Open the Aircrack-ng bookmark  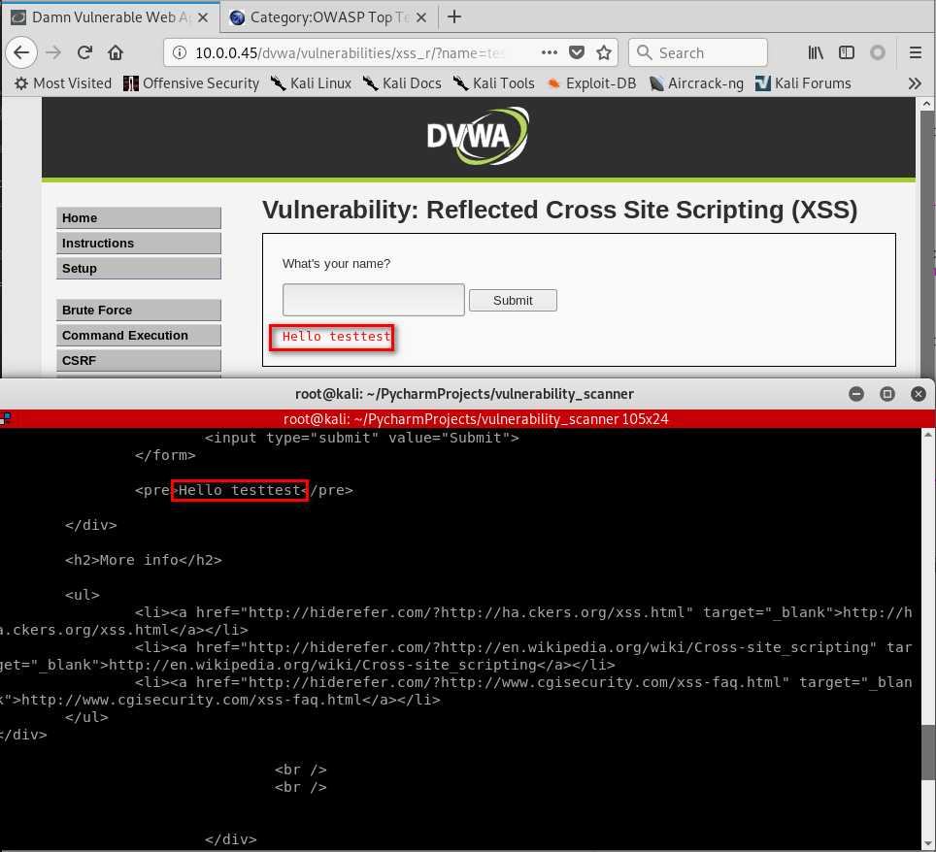tap(696, 83)
